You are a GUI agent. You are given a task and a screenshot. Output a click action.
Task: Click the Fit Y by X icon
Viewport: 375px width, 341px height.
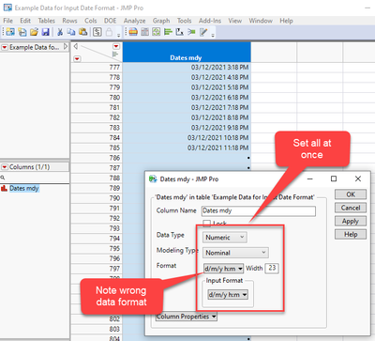(x=180, y=32)
